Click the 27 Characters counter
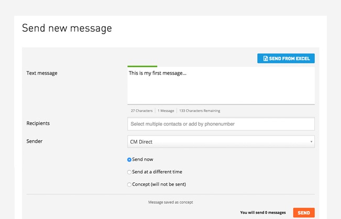The image size is (341, 219). (141, 111)
